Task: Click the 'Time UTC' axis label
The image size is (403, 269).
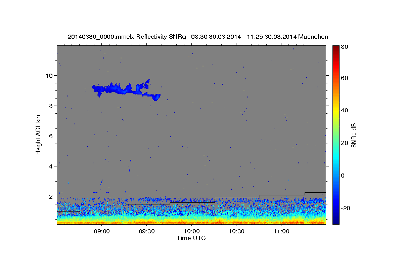Action: 191,238
